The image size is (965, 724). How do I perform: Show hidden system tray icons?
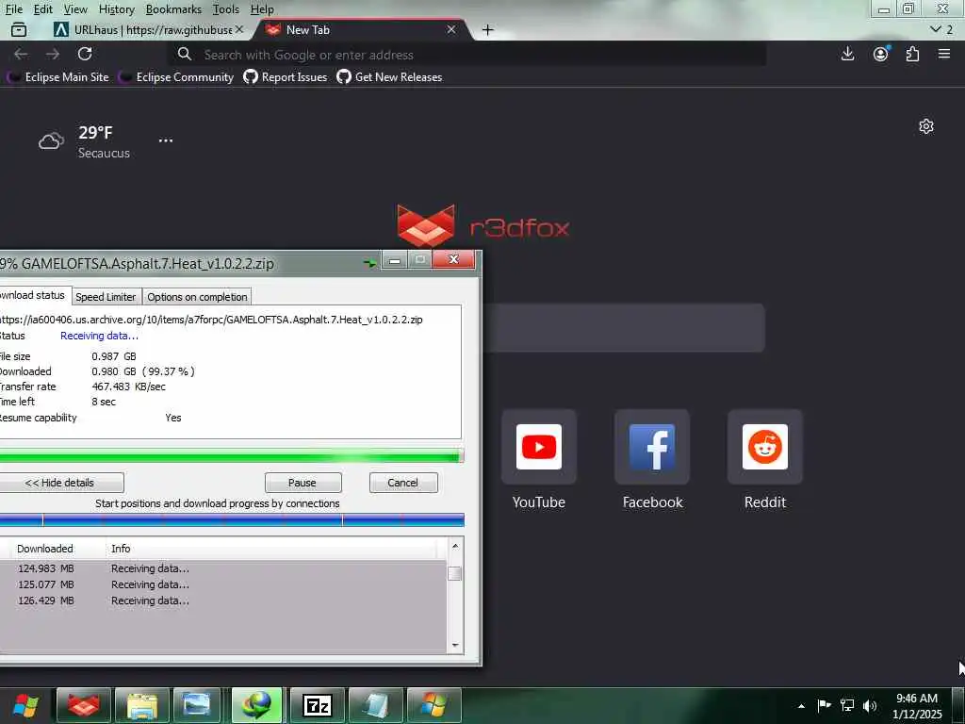click(801, 705)
